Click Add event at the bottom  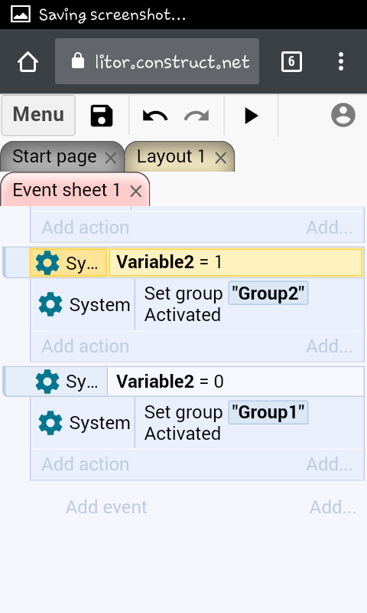tap(106, 507)
